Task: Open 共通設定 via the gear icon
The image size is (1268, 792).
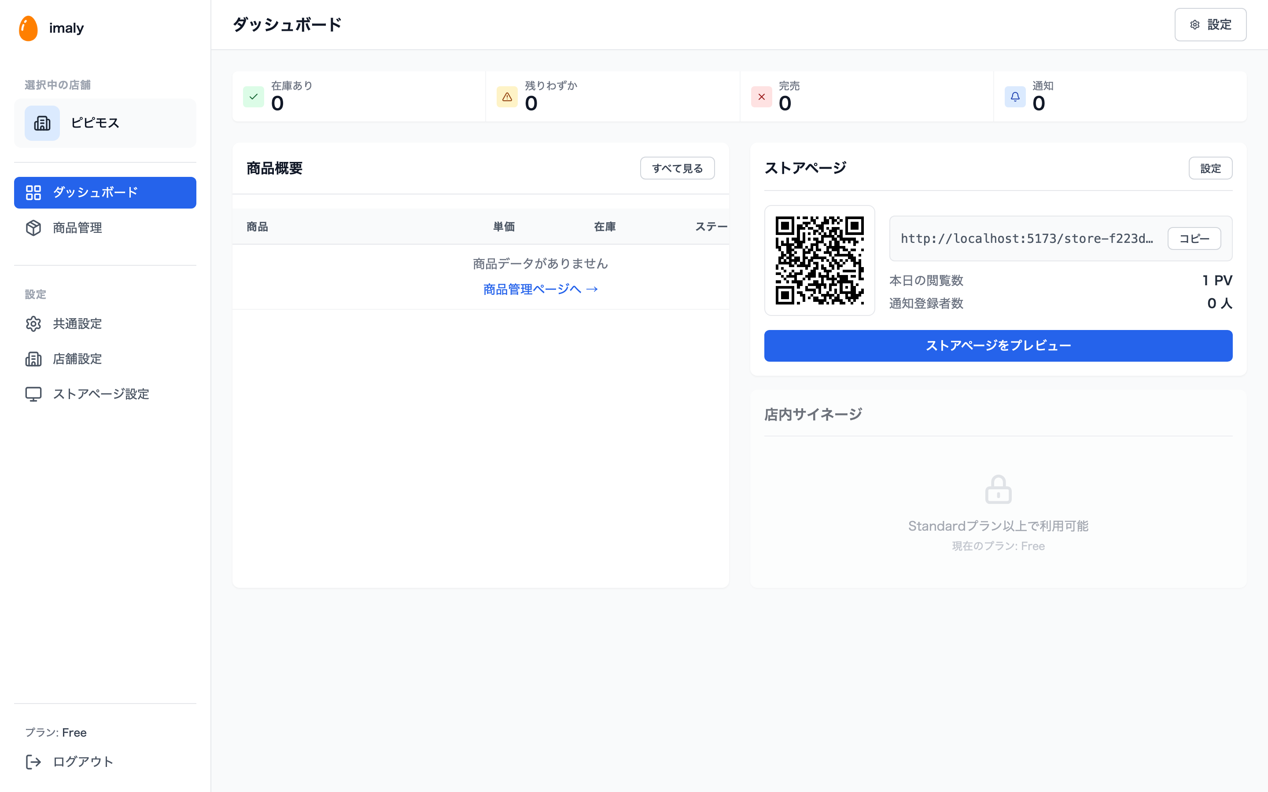Action: pyautogui.click(x=33, y=324)
